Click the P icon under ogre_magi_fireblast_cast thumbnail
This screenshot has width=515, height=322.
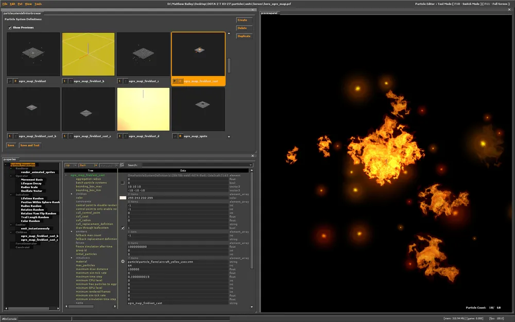pos(175,81)
